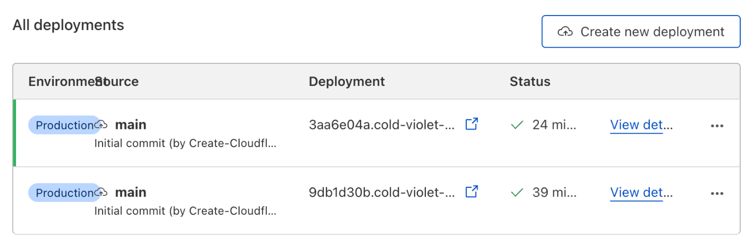The height and width of the screenshot is (248, 752).
Task: Select the Production badge in second row
Action: point(64,193)
